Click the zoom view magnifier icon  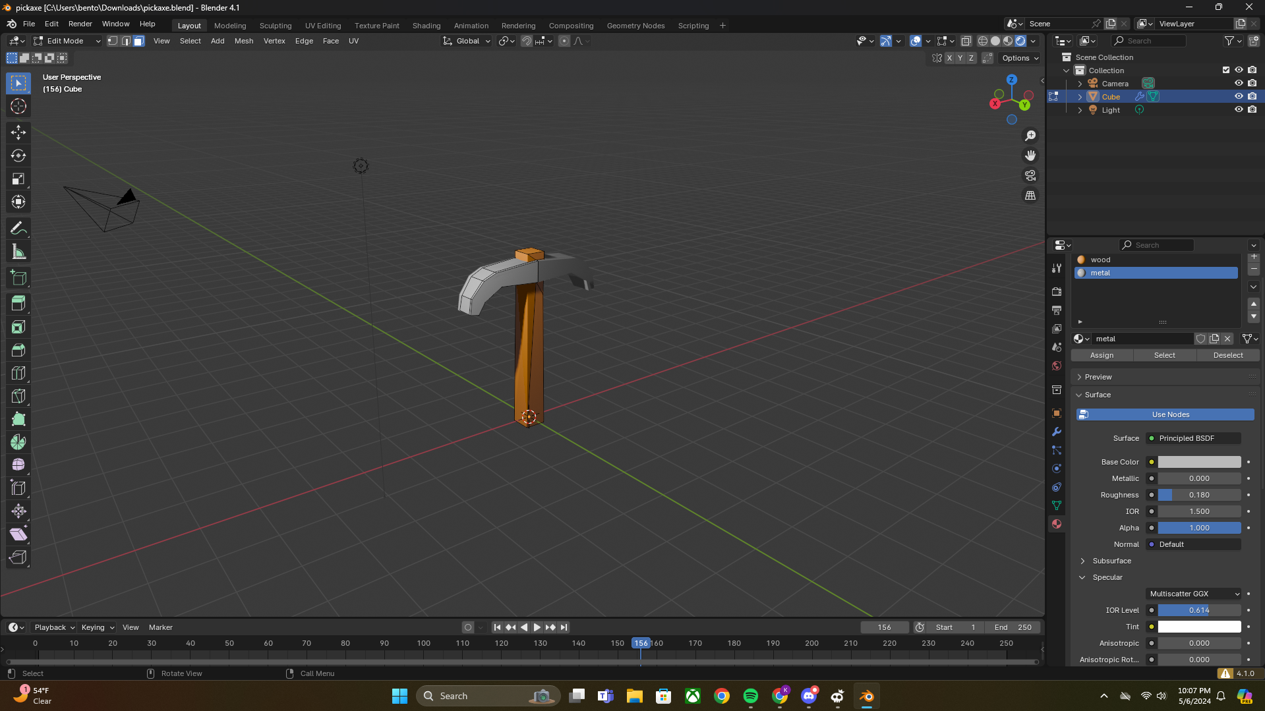point(1030,136)
